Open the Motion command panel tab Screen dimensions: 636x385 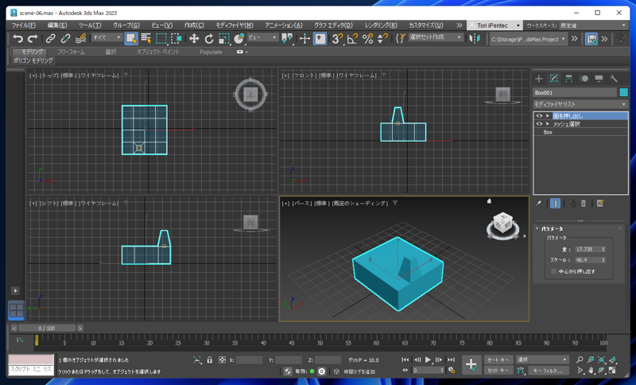[x=584, y=79]
